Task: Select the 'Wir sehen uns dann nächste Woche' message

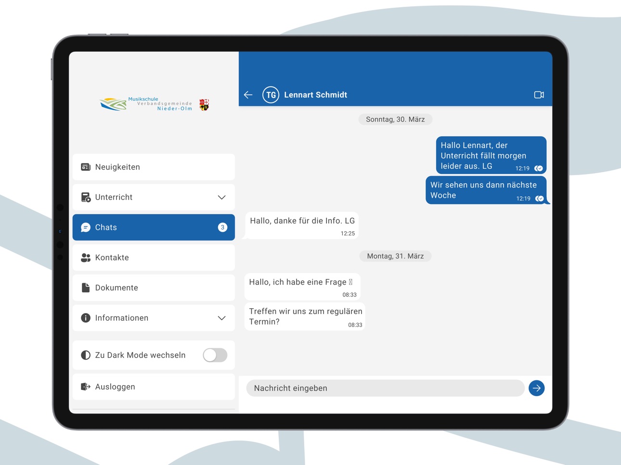Action: click(486, 190)
